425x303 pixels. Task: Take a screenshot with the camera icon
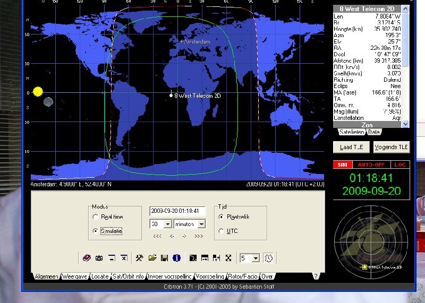pyautogui.click(x=99, y=258)
